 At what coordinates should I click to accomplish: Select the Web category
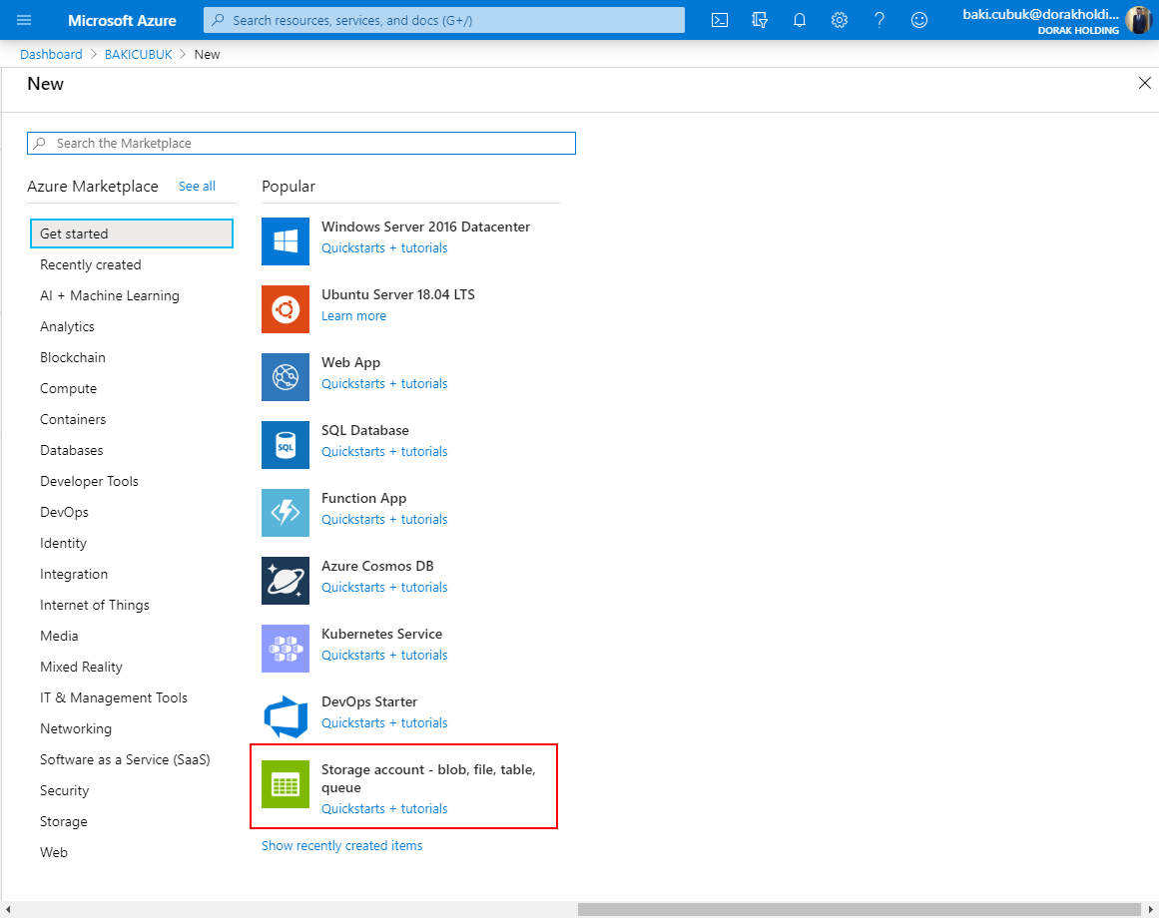point(54,853)
